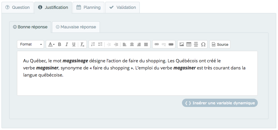Switch to the Planning tab
Viewport: 278px width, 130px height.
click(89, 7)
